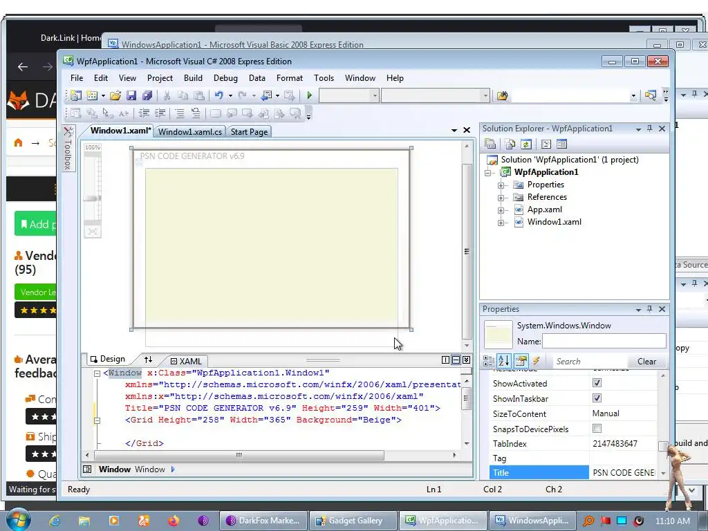Open the Edit menu
Screen dimensions: 708x531
(x=101, y=78)
